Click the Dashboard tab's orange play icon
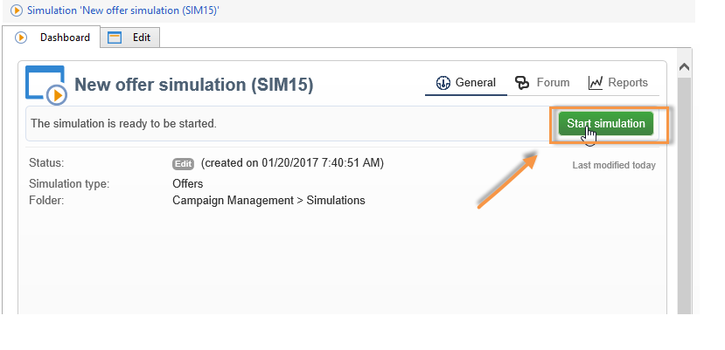Image resolution: width=725 pixels, height=350 pixels. coord(22,38)
